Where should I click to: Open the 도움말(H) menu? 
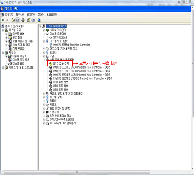click(x=51, y=14)
